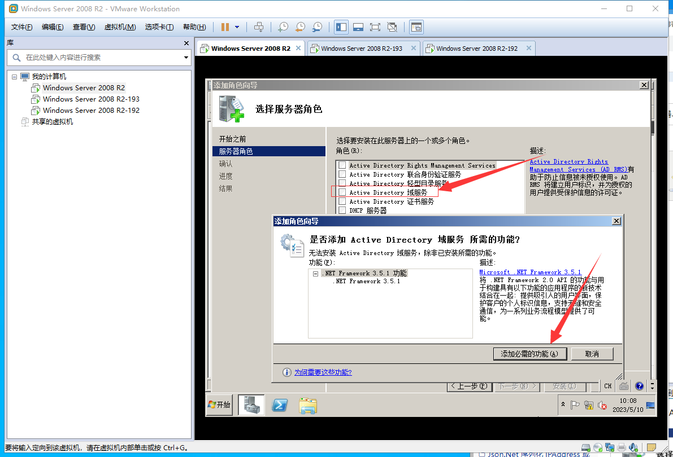Viewport: 673px width, 457px height.
Task: Toggle the library sidebar view icon
Action: [x=342, y=27]
